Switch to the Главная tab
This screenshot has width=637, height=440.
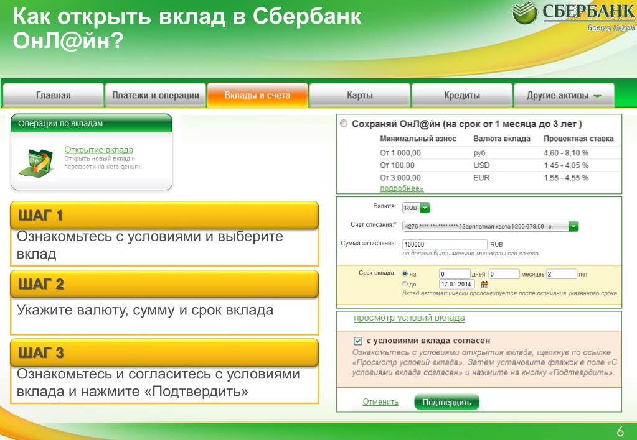pyautogui.click(x=53, y=96)
